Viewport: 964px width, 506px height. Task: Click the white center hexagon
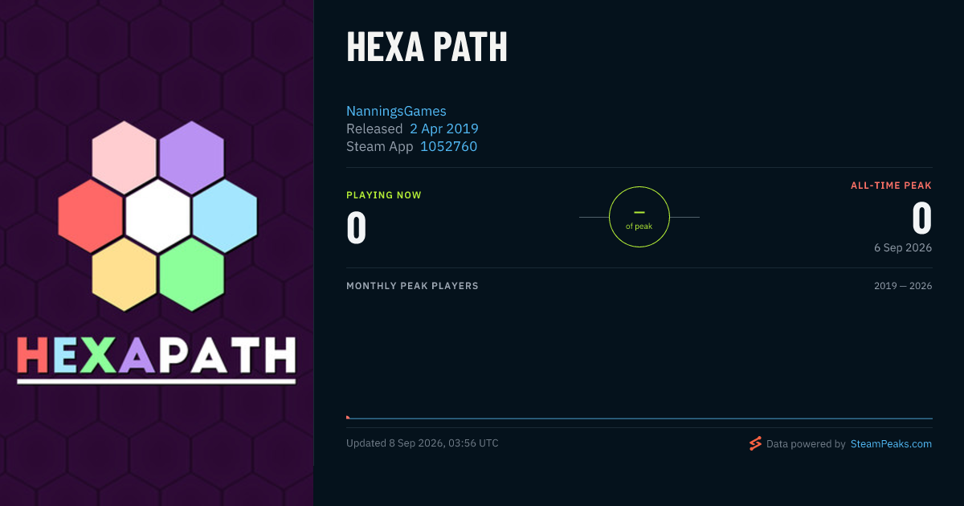pyautogui.click(x=157, y=215)
